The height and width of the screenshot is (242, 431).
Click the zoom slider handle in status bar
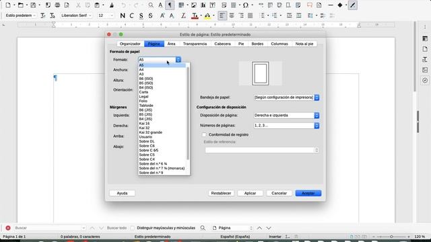coord(391,237)
